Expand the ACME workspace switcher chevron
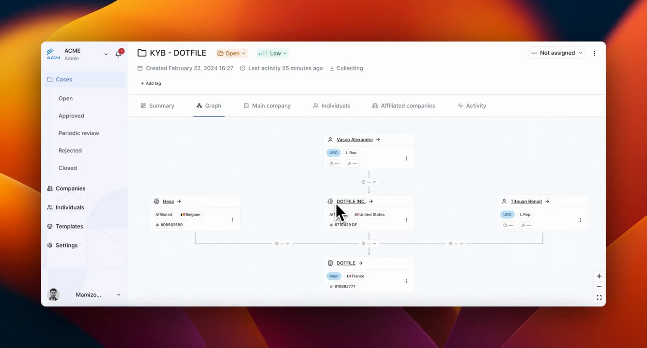The image size is (647, 348). pos(106,54)
